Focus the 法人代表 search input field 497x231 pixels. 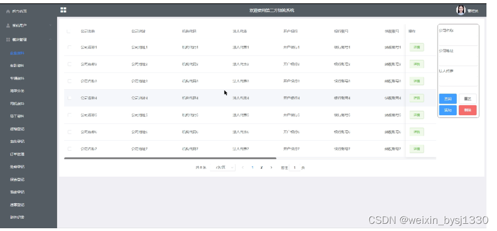(x=458, y=81)
